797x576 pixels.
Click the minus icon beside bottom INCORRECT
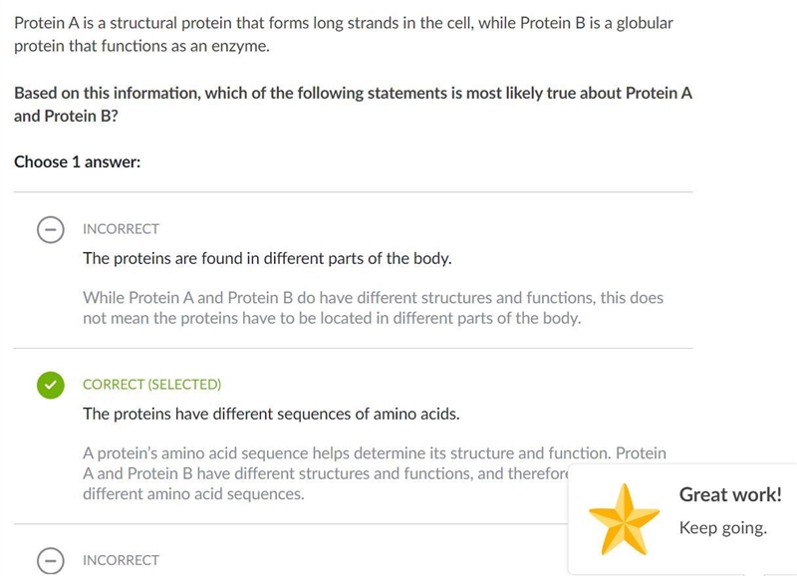pos(51,561)
